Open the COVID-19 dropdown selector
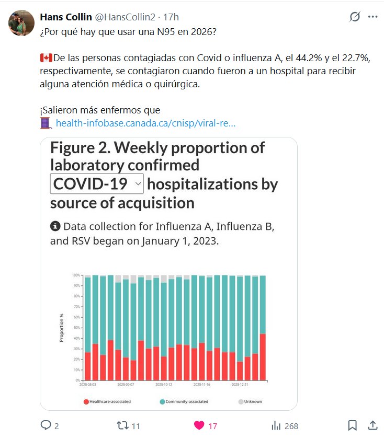Viewport: 384px width, 439px height. click(97, 184)
